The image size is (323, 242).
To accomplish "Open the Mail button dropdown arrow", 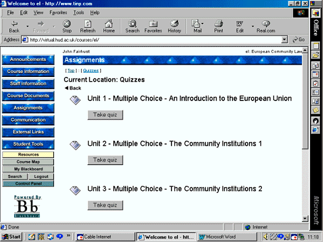I will pos(203,23).
